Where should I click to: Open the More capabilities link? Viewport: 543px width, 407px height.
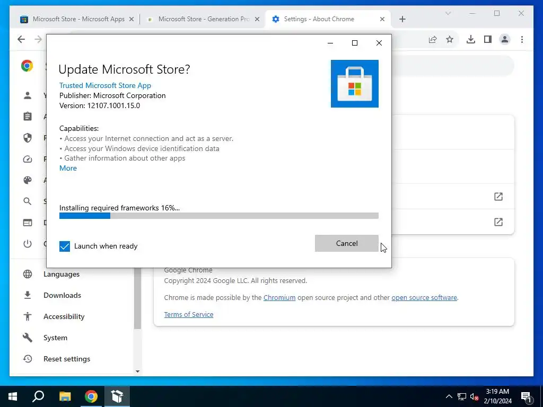coord(68,168)
